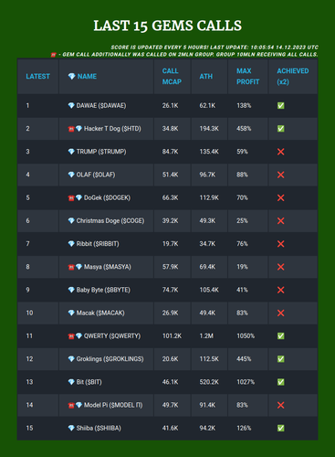This screenshot has width=335, height=457.
Task: Click the 445% max profit value
Action: [244, 359]
